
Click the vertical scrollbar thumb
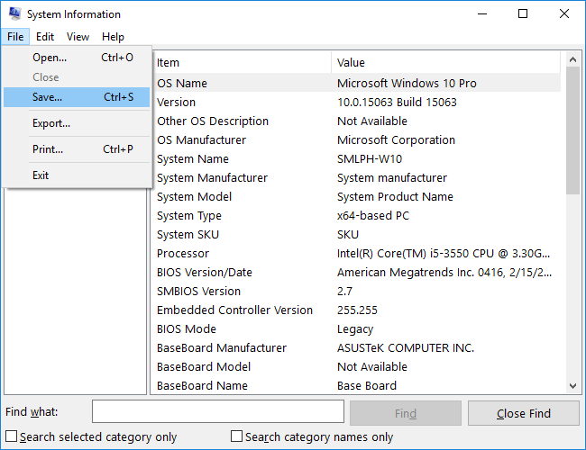click(x=572, y=130)
